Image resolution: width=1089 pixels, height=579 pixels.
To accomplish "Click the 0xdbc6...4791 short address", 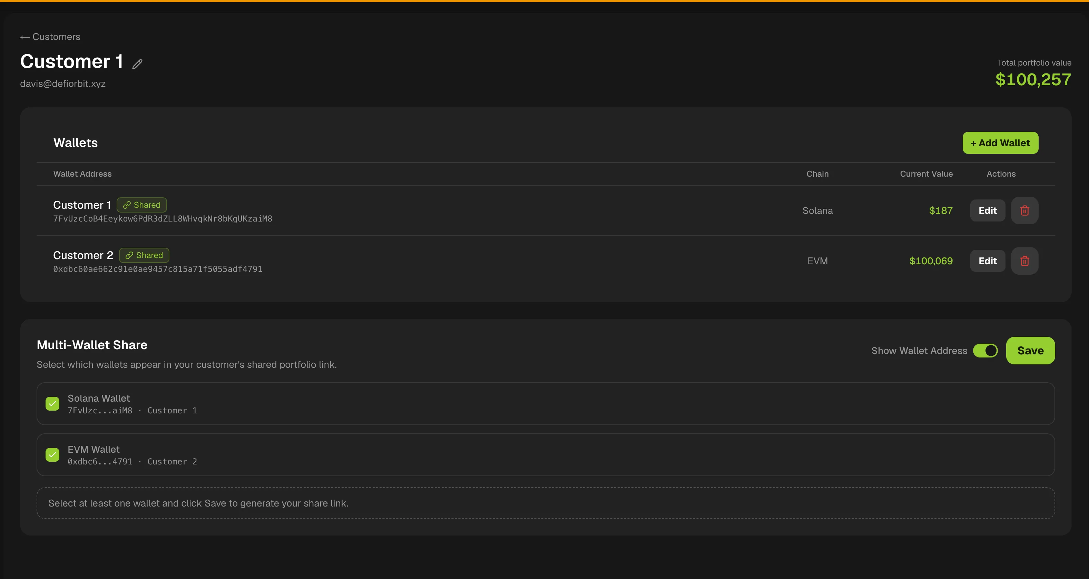I will [100, 462].
